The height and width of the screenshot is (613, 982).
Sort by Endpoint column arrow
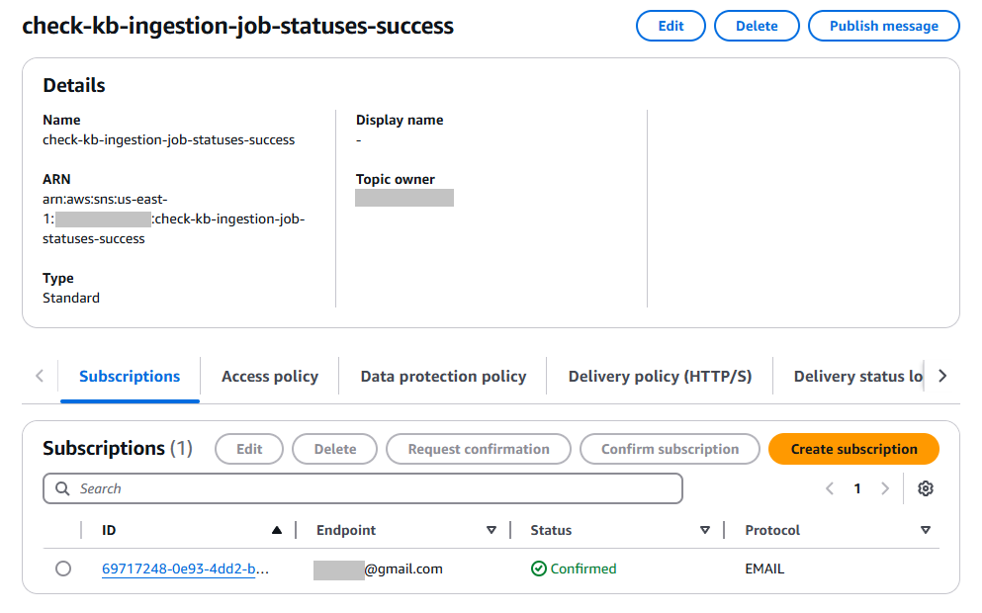coord(491,530)
